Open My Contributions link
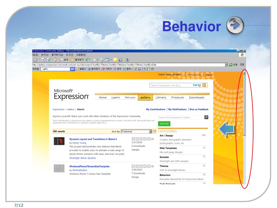This screenshot has height=208, width=277. coord(156,109)
